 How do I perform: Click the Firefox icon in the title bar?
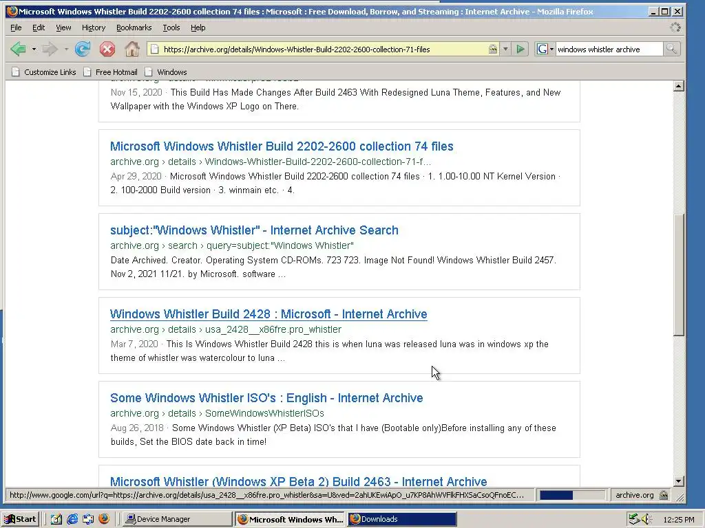pyautogui.click(x=12, y=11)
